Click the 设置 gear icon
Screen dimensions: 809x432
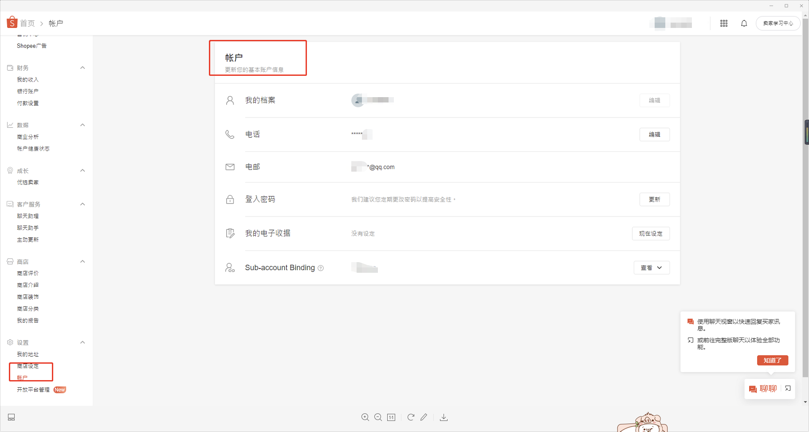pos(10,342)
